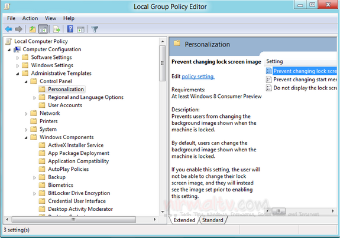Click settings list scroll right arrow

pyautogui.click(x=333, y=211)
